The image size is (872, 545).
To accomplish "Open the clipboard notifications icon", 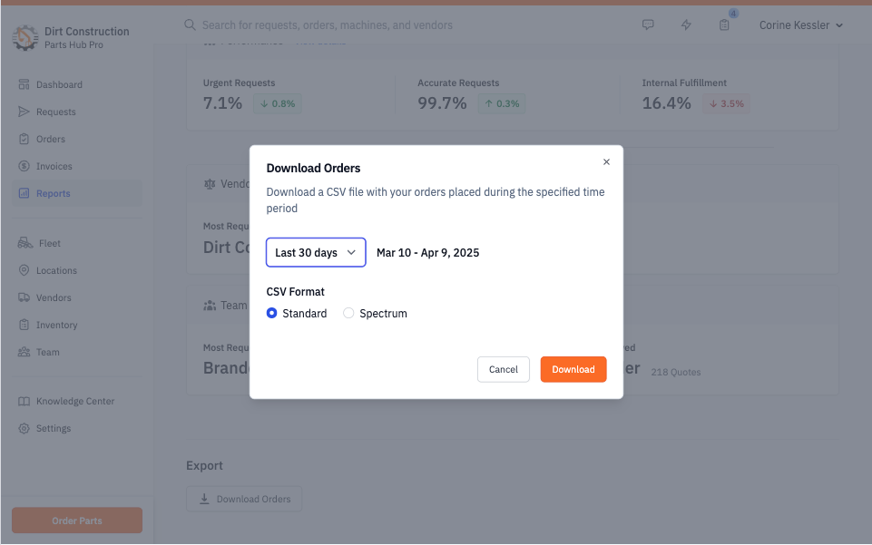I will (724, 25).
